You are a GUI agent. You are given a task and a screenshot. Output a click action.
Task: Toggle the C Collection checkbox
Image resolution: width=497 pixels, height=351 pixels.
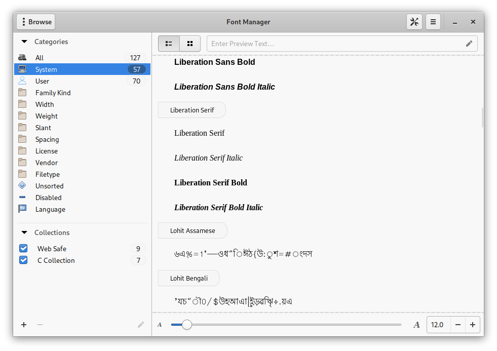pyautogui.click(x=23, y=260)
